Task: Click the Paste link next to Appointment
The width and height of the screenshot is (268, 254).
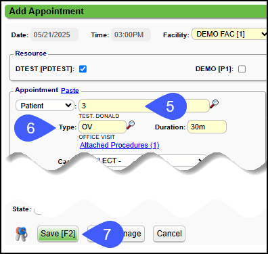Action: [70, 90]
